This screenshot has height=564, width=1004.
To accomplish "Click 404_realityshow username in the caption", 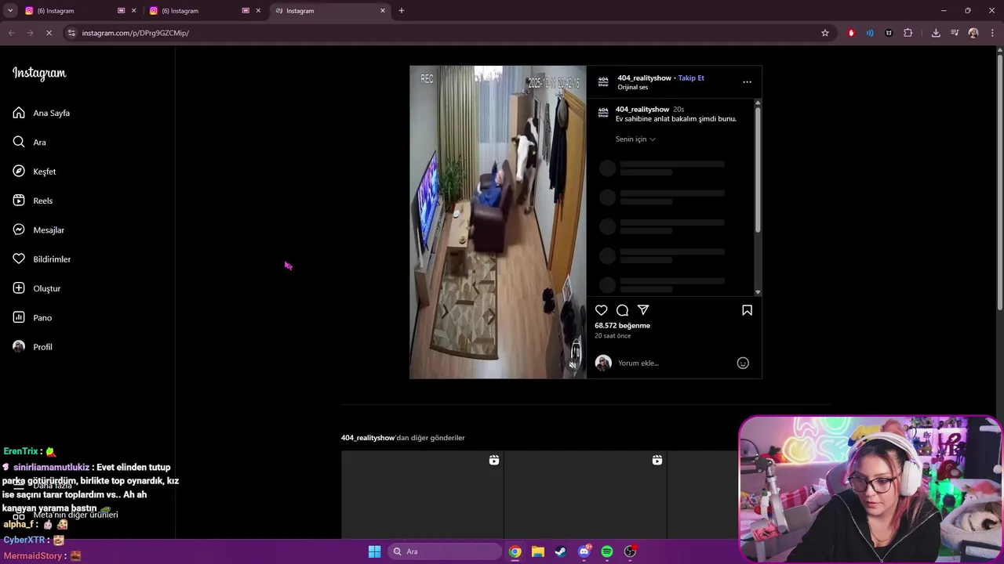I will pos(642,109).
